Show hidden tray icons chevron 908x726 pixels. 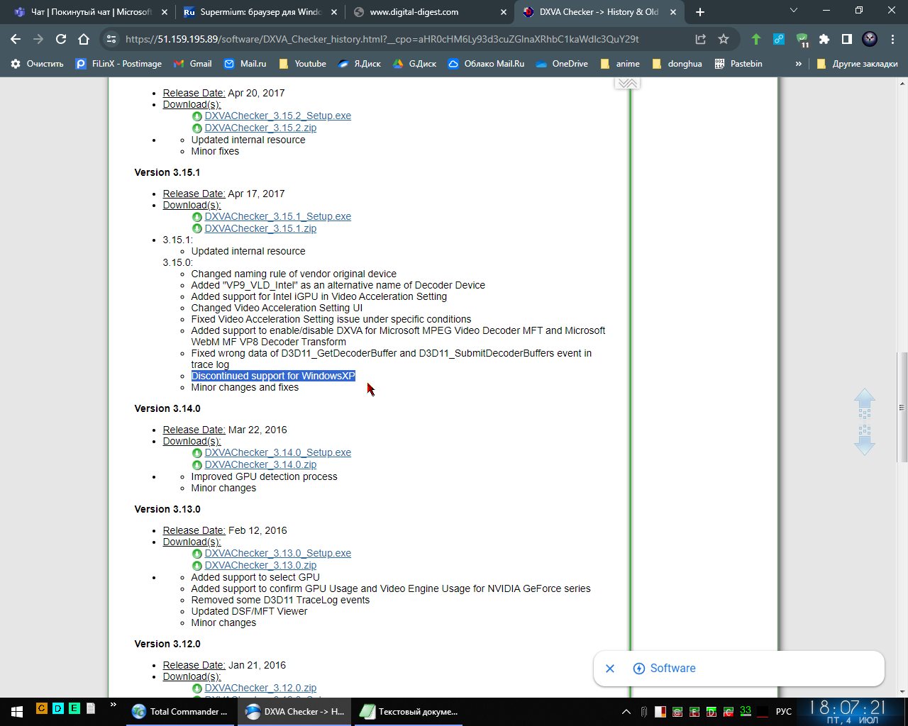(626, 712)
